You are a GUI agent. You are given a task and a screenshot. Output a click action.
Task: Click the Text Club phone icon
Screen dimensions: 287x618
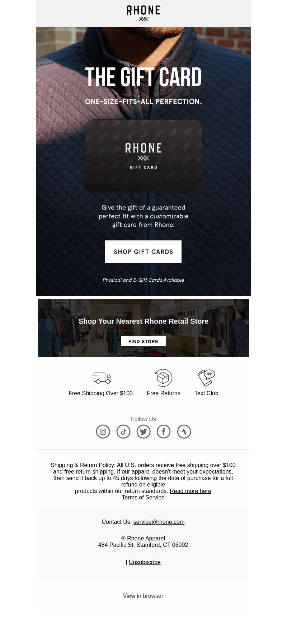click(x=206, y=378)
